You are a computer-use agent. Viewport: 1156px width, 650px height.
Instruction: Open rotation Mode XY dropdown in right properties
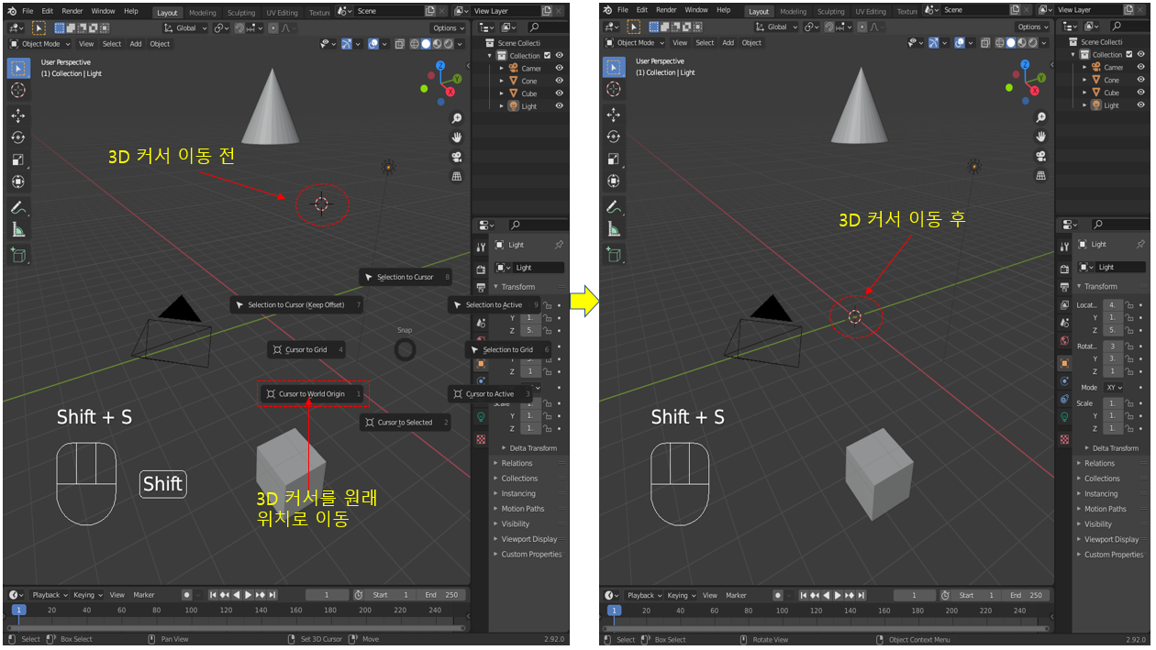coord(1115,388)
